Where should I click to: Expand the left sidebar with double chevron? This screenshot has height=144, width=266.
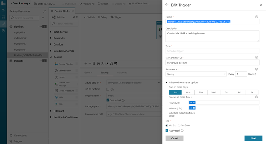[3, 10]
